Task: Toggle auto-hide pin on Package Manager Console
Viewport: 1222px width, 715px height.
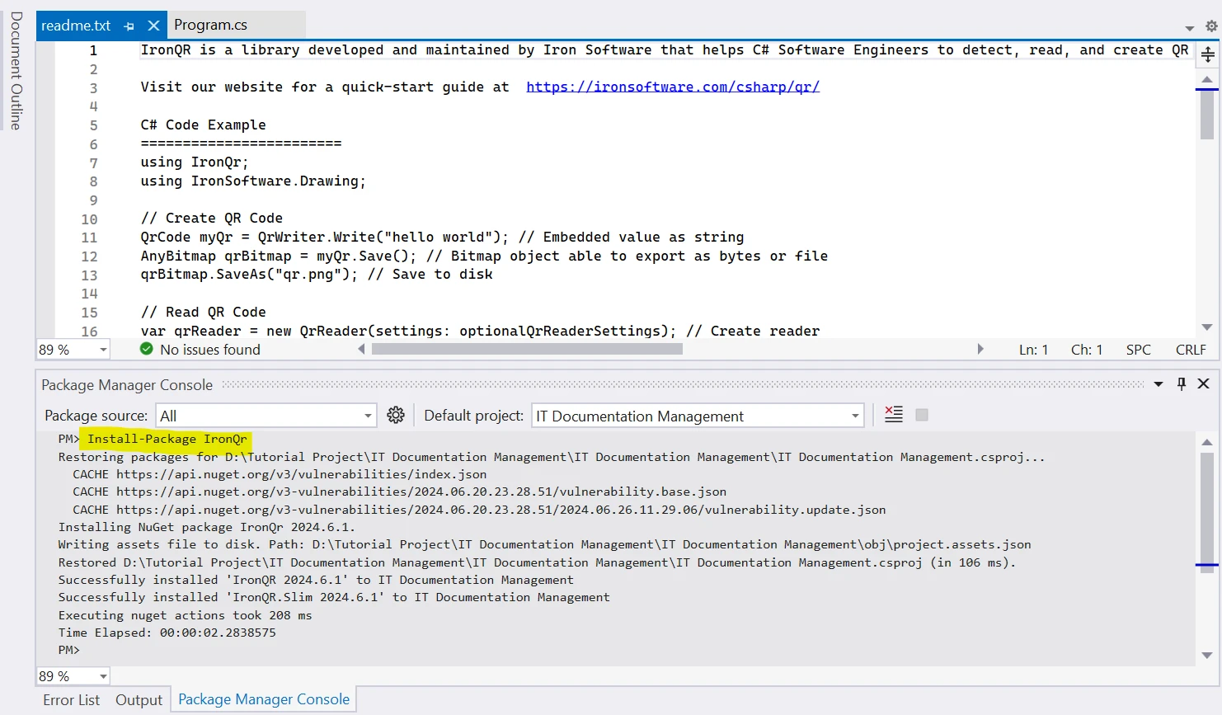Action: coord(1182,383)
